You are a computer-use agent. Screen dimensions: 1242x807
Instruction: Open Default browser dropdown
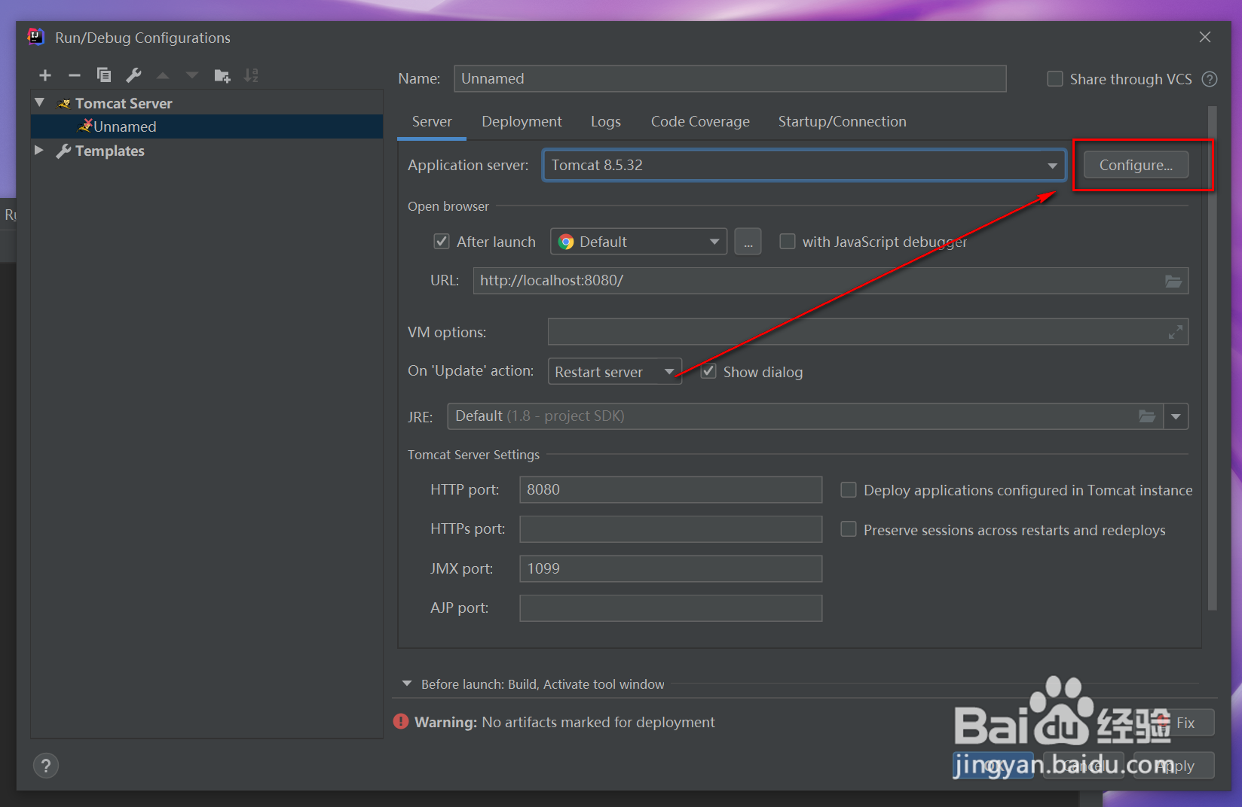(x=638, y=242)
